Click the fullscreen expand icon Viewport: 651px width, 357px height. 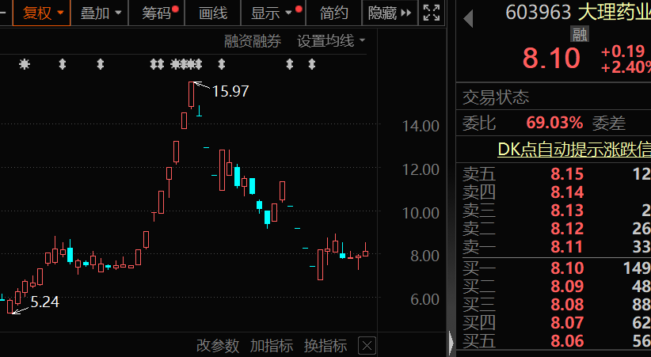pos(432,13)
